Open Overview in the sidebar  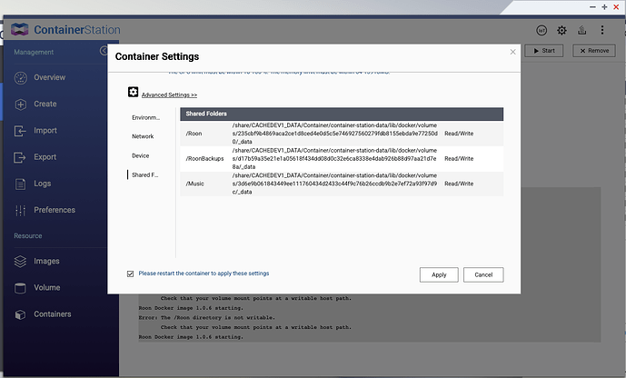pyautogui.click(x=49, y=77)
